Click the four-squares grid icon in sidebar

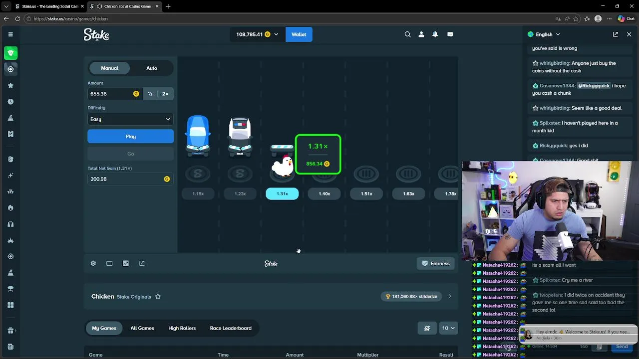pos(10,305)
